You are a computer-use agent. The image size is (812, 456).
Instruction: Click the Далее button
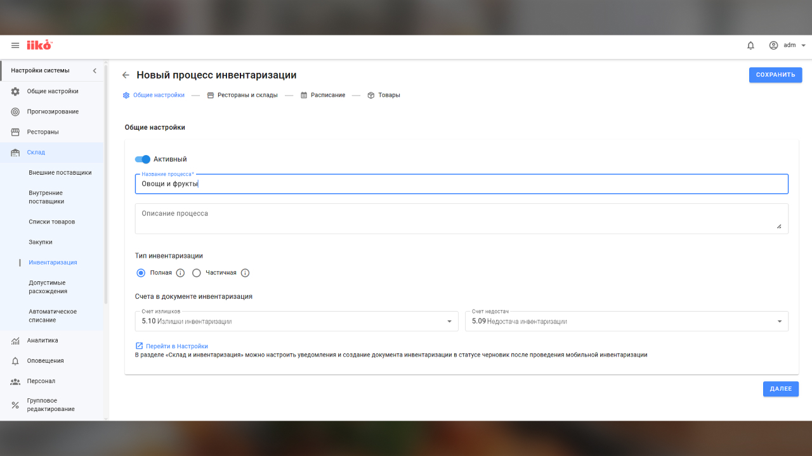tap(781, 389)
